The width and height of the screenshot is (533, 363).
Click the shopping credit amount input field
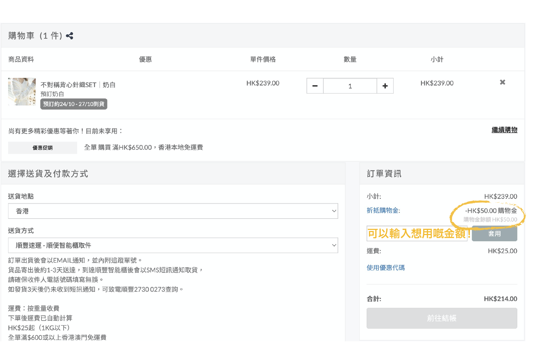(417, 233)
